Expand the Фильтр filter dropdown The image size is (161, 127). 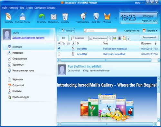(x=67, y=31)
